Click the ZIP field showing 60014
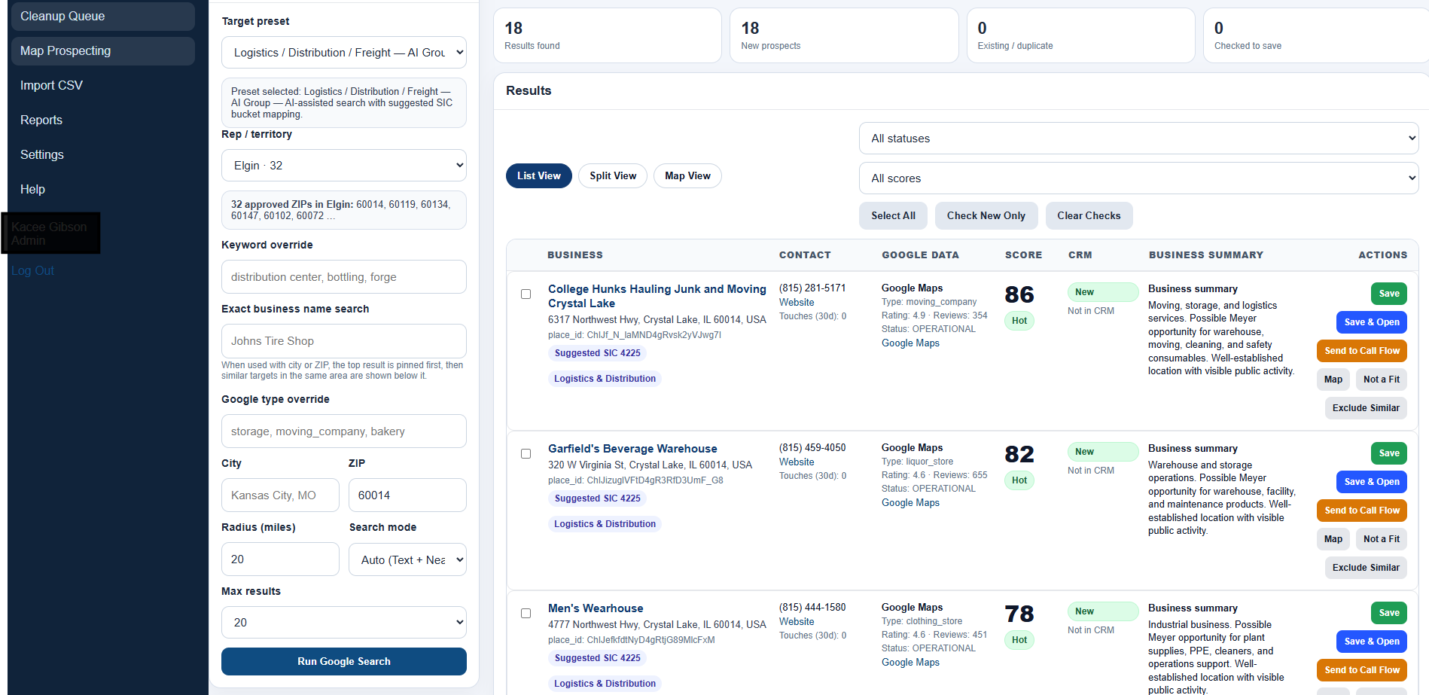This screenshot has width=1429, height=695. (407, 495)
